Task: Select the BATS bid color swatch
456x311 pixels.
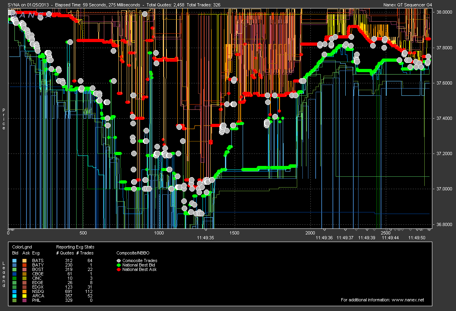Action: click(x=14, y=261)
